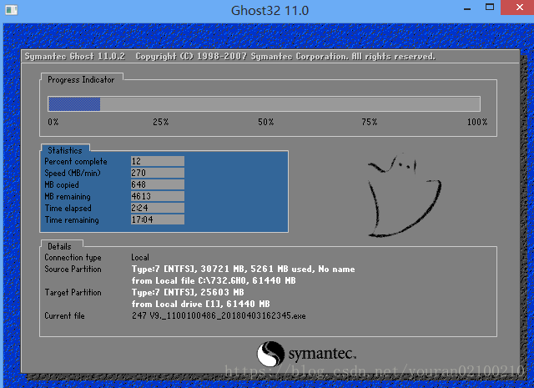The image size is (534, 388).
Task: Click the Target Partition label
Action: tap(73, 292)
